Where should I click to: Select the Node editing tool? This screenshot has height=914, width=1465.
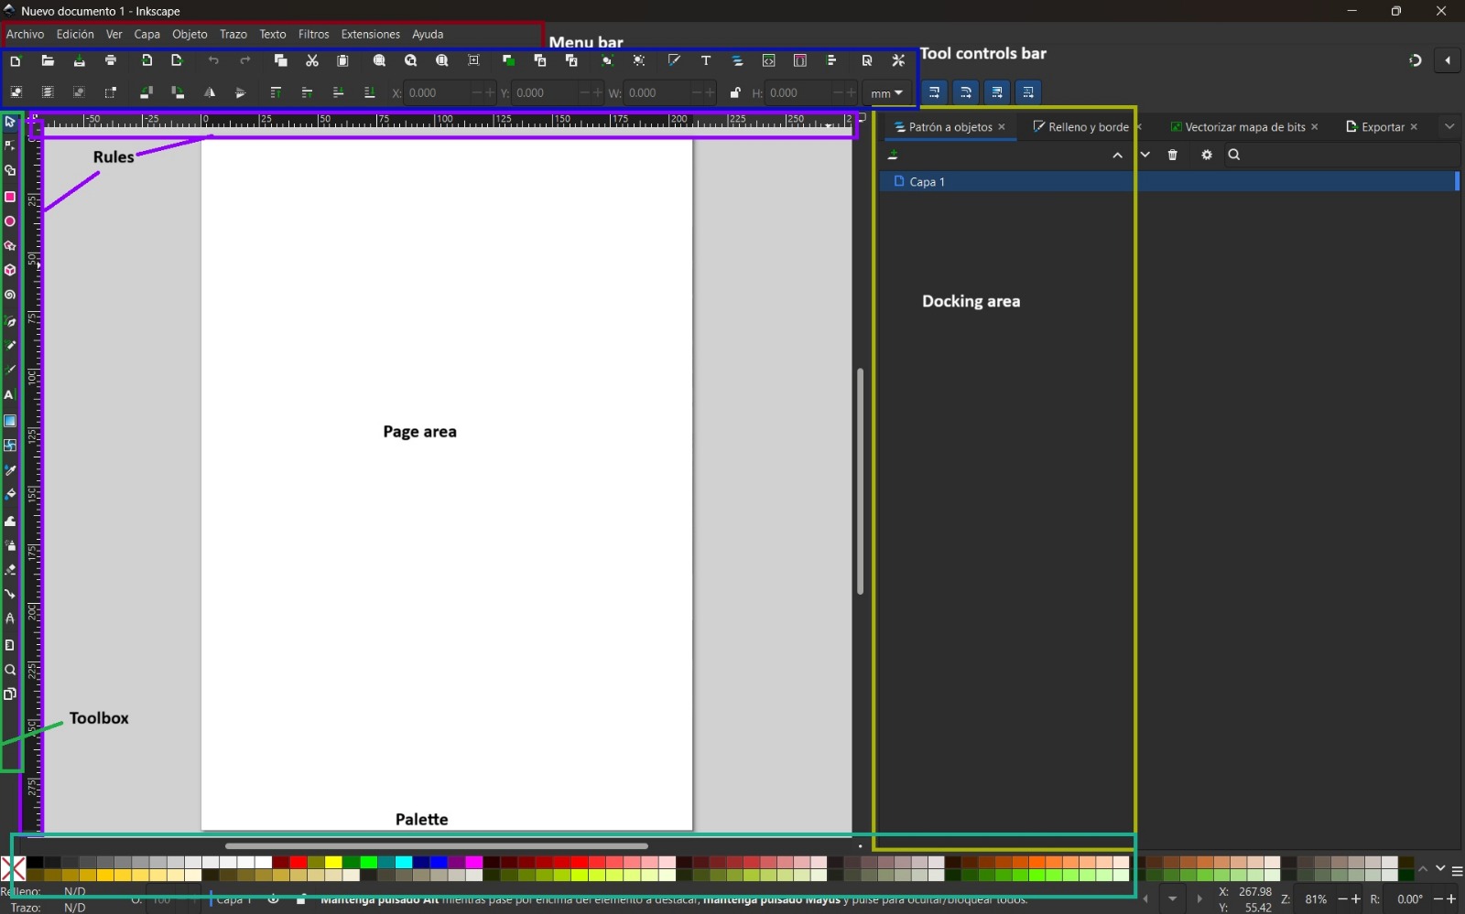(10, 145)
